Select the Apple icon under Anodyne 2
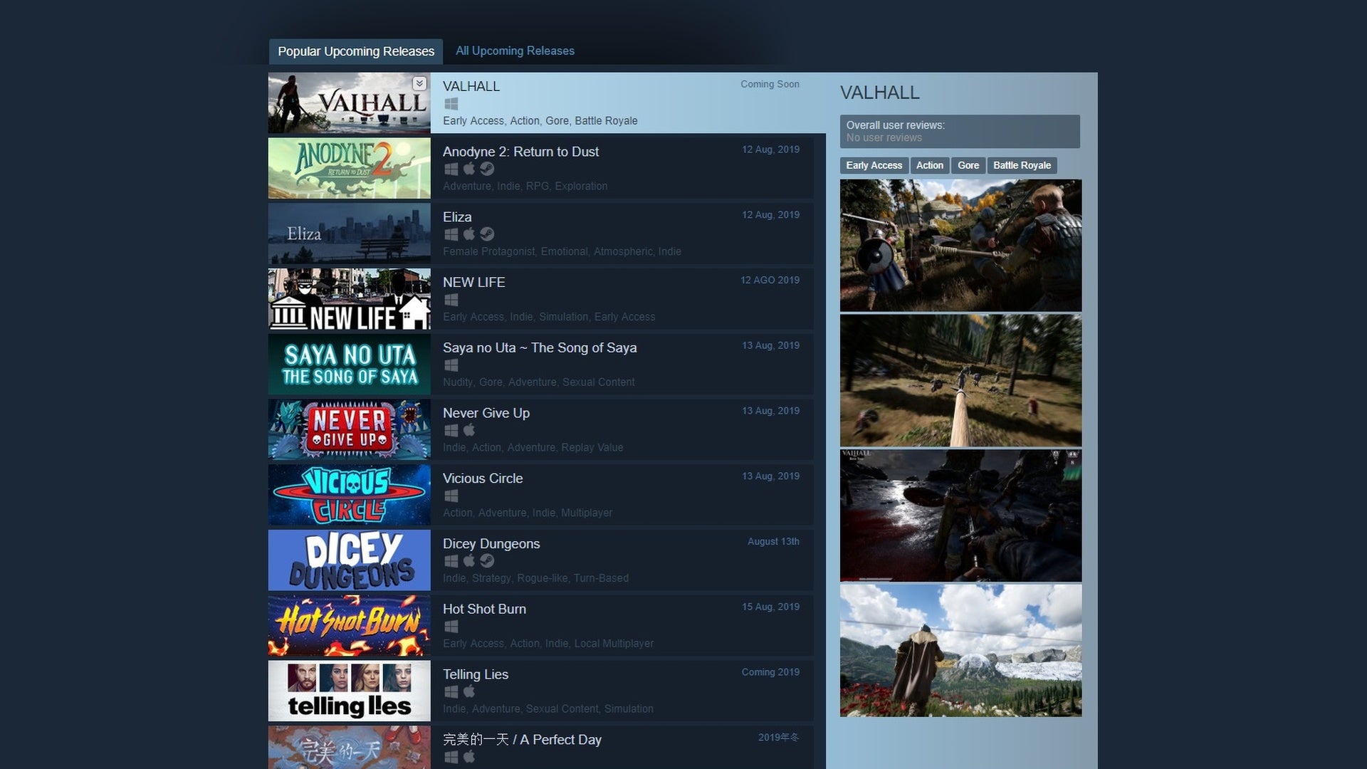 point(469,169)
